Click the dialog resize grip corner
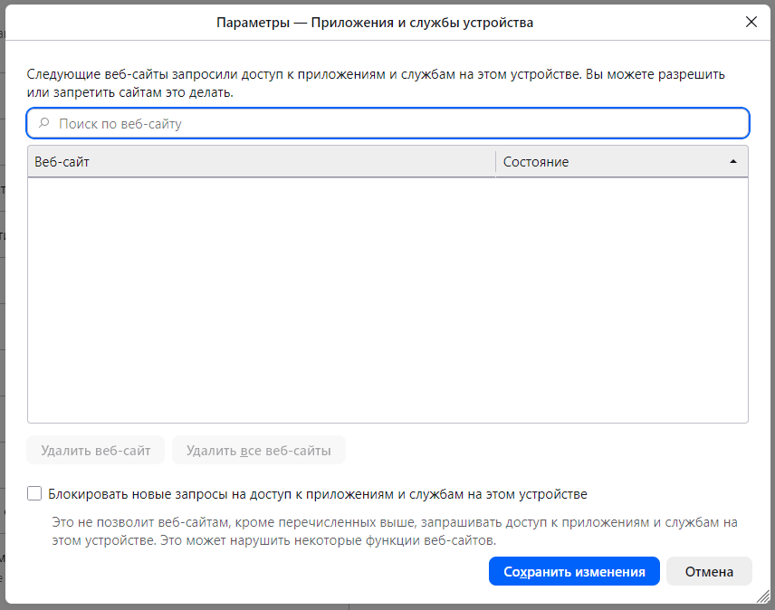This screenshot has height=610, width=775. 763,596
